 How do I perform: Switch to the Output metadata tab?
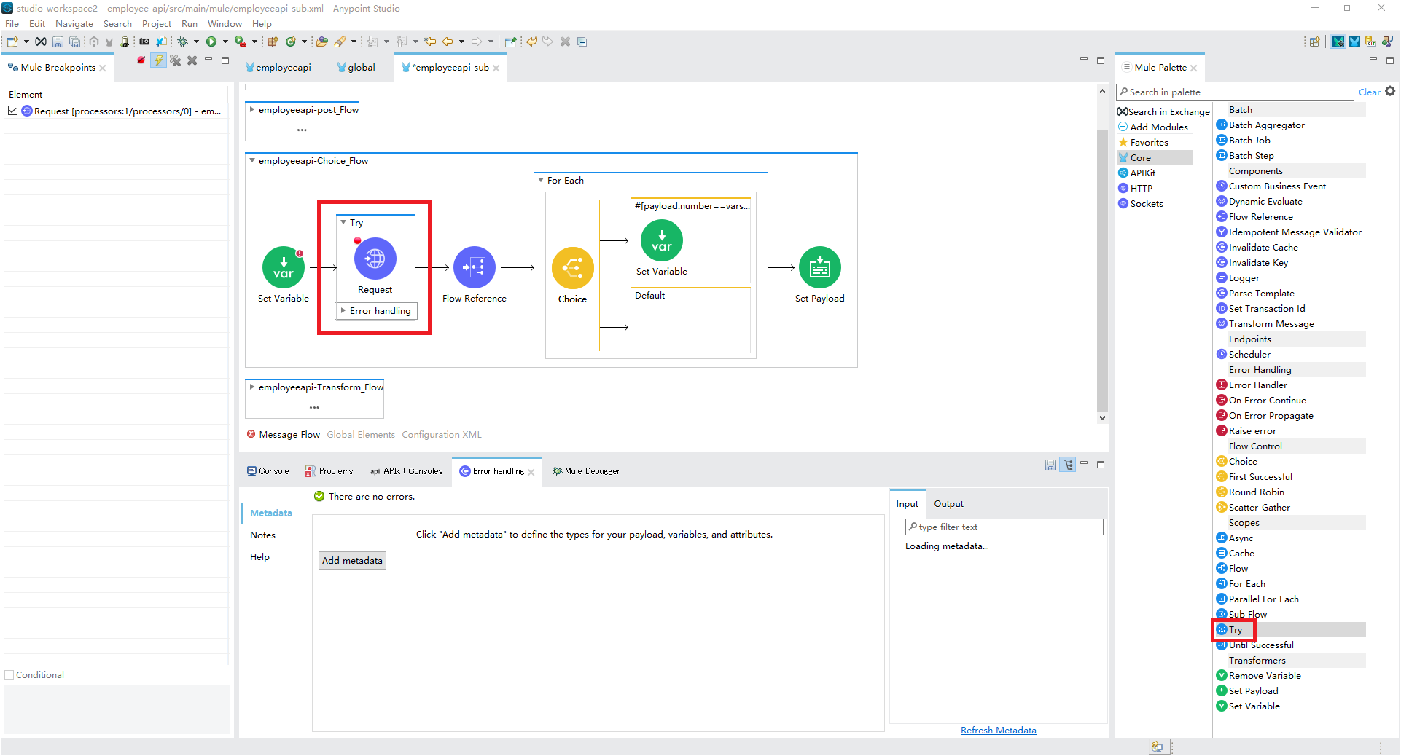[949, 504]
